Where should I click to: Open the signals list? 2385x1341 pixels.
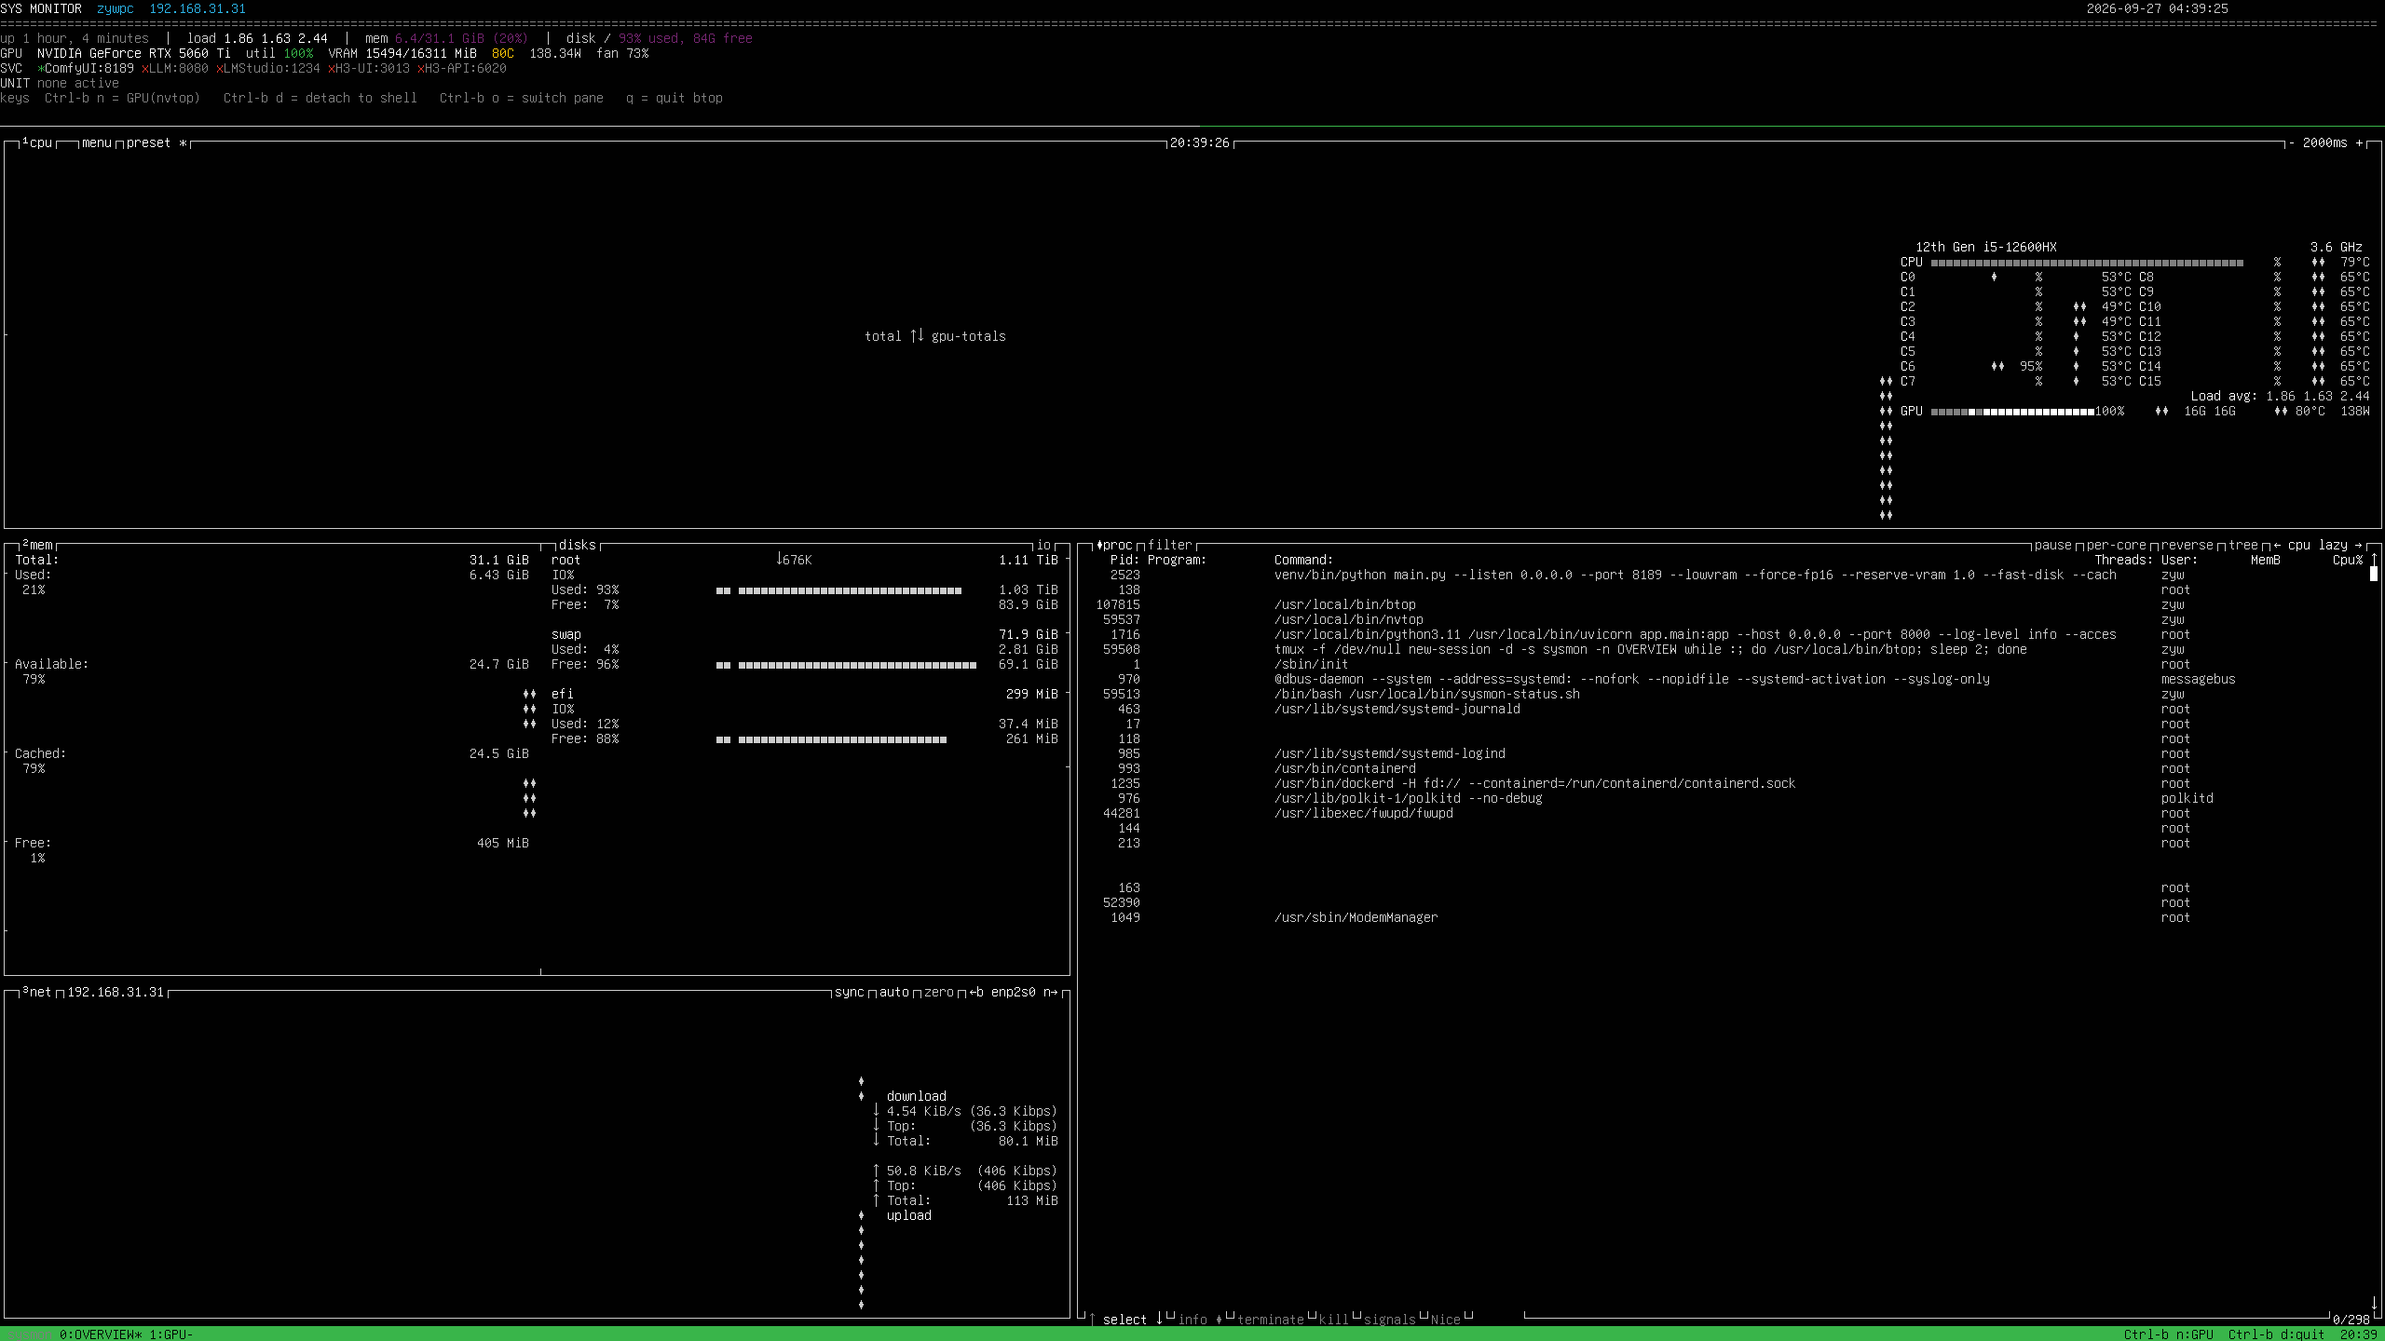[1390, 1320]
